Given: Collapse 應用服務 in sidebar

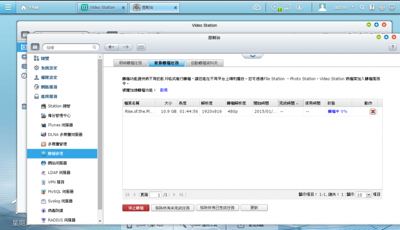Looking at the screenshot, I should 46,96.
